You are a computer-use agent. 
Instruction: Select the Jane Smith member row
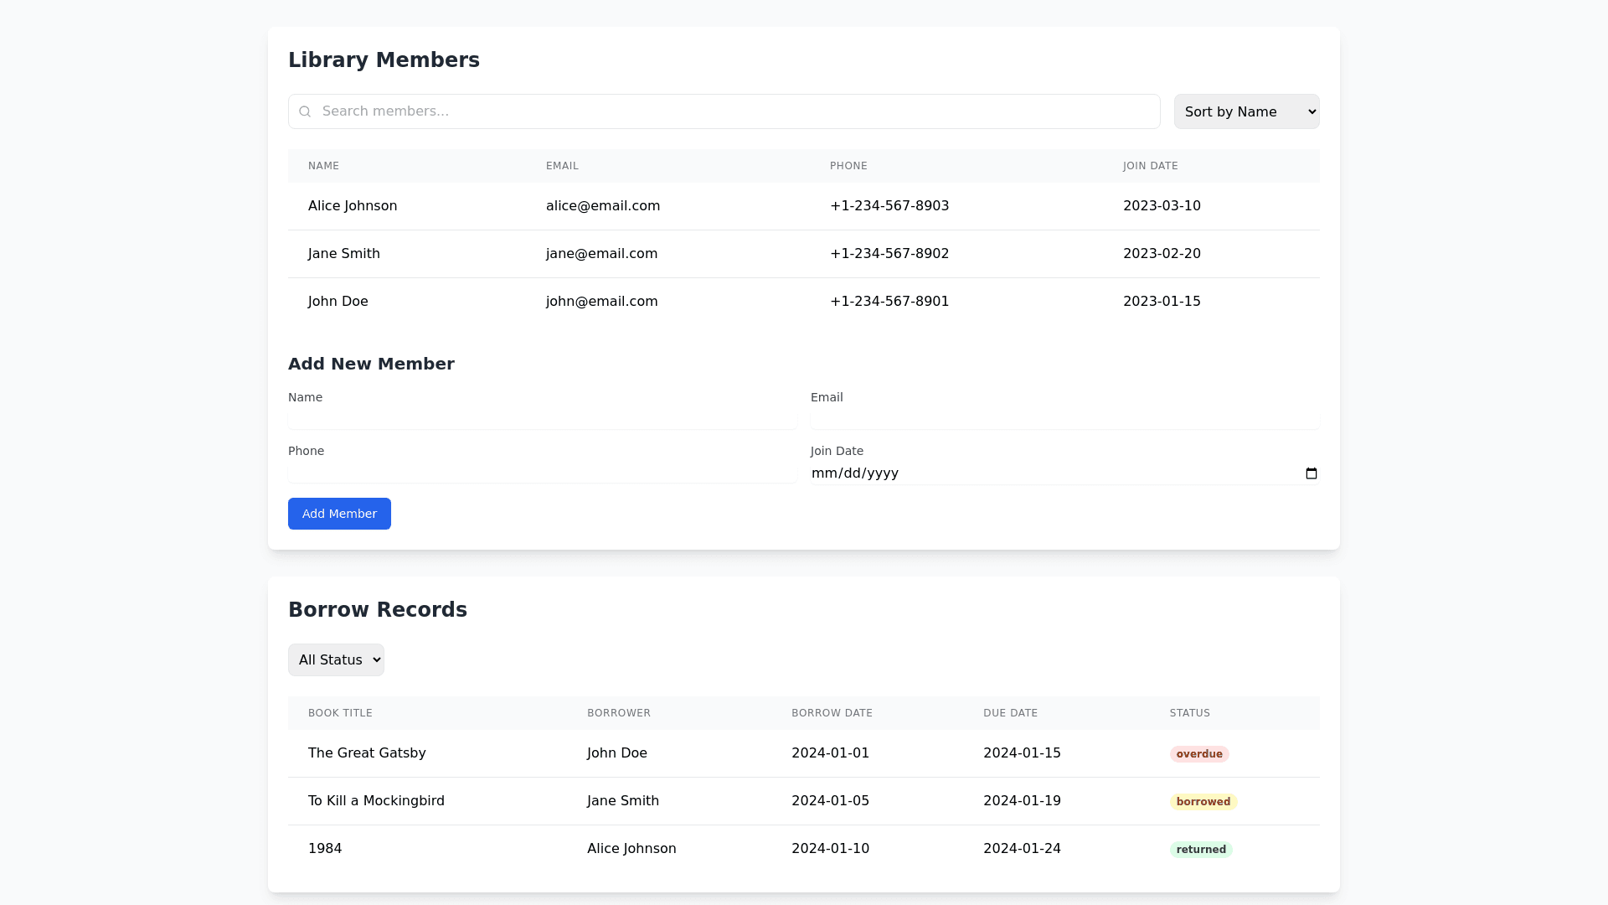coord(344,254)
